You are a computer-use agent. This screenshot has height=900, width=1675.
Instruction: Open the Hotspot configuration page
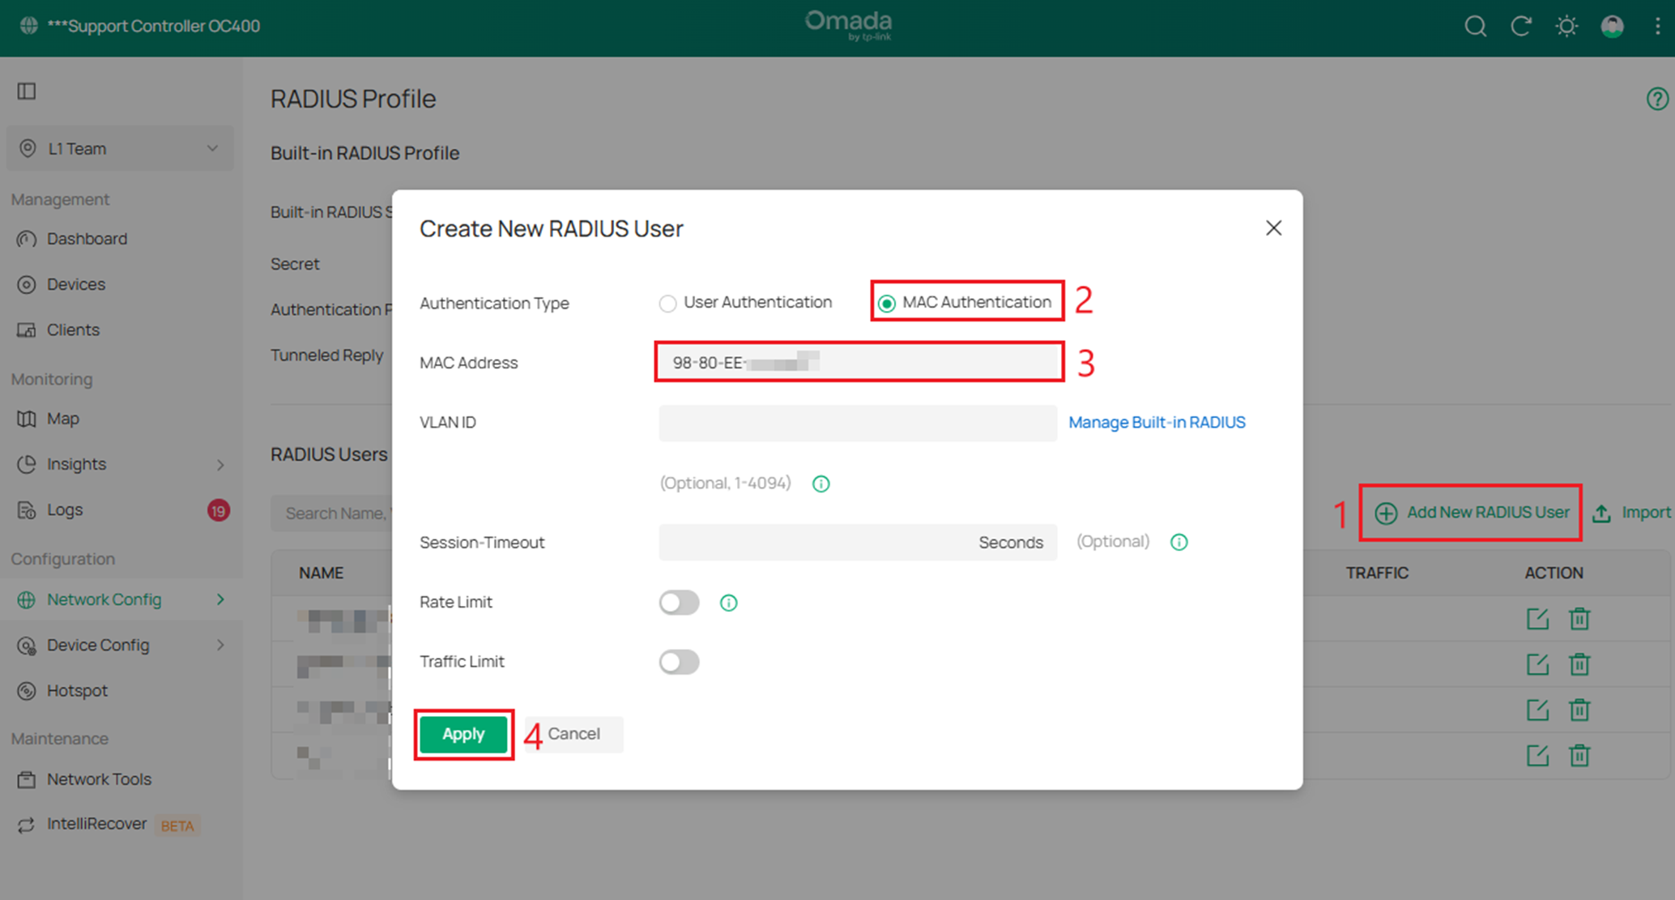coord(77,690)
